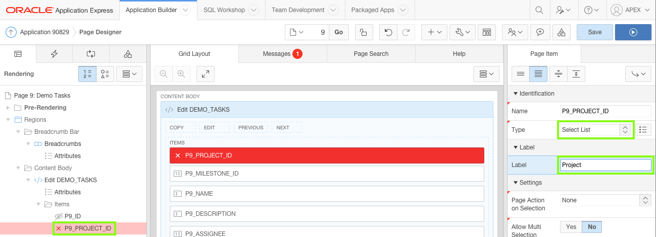Screen dimensions: 656x237
Task: Open the Help question mark menu
Action: point(591,10)
